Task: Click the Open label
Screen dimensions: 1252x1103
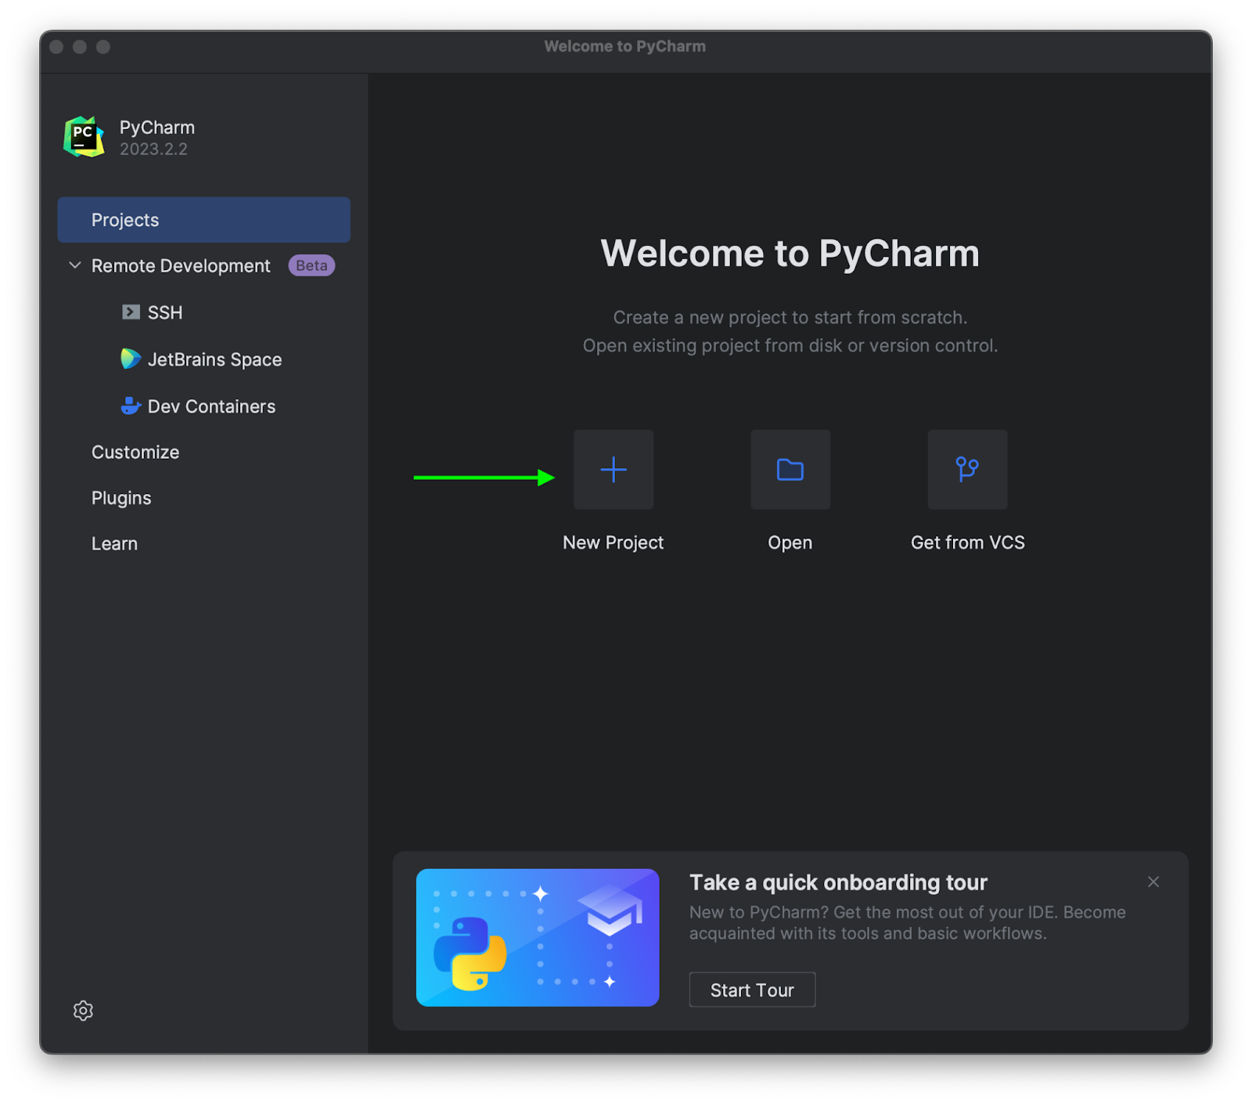Action: tap(790, 542)
